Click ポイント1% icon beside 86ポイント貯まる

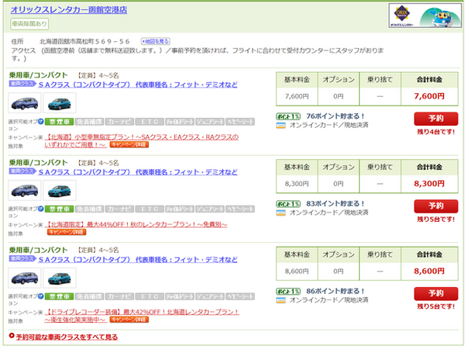click(x=288, y=292)
